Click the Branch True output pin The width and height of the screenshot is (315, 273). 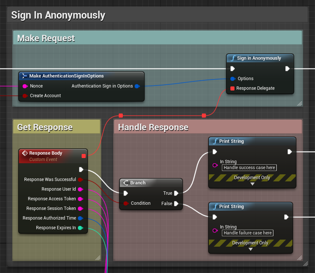tap(176, 193)
